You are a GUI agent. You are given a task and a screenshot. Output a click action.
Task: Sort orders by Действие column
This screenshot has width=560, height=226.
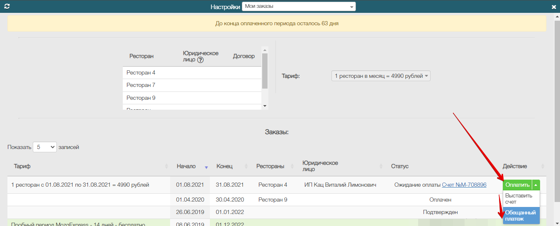pyautogui.click(x=521, y=166)
